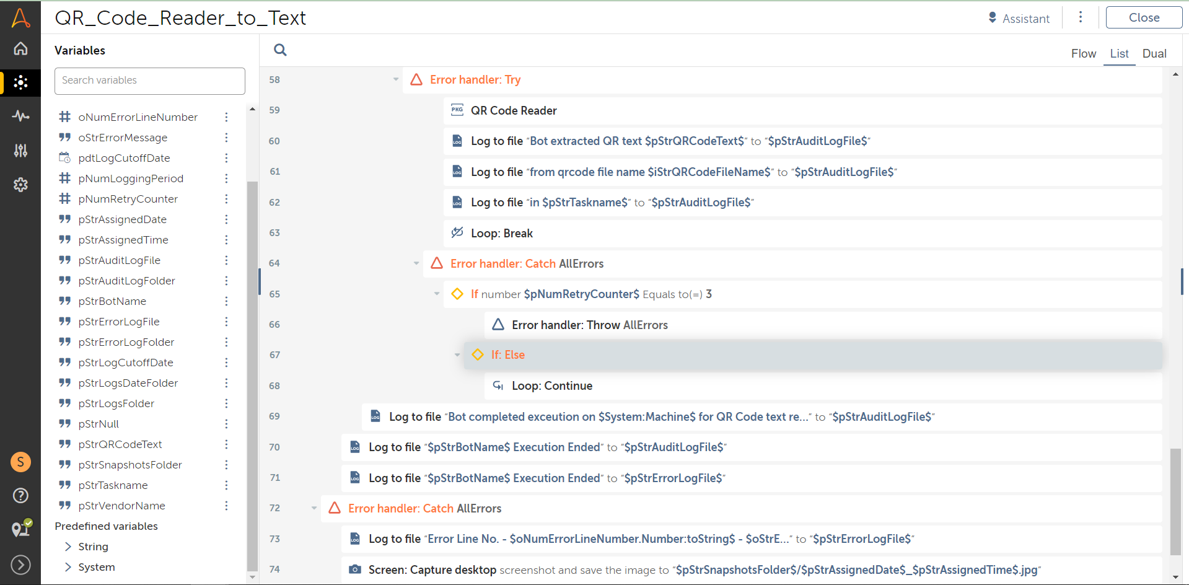Open the three-dot menu beside Assistant
This screenshot has width=1189, height=585.
pos(1080,17)
